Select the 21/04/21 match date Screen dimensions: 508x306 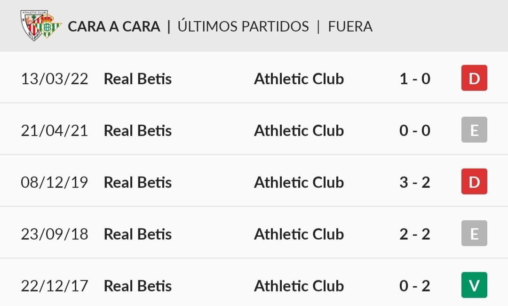[55, 130]
